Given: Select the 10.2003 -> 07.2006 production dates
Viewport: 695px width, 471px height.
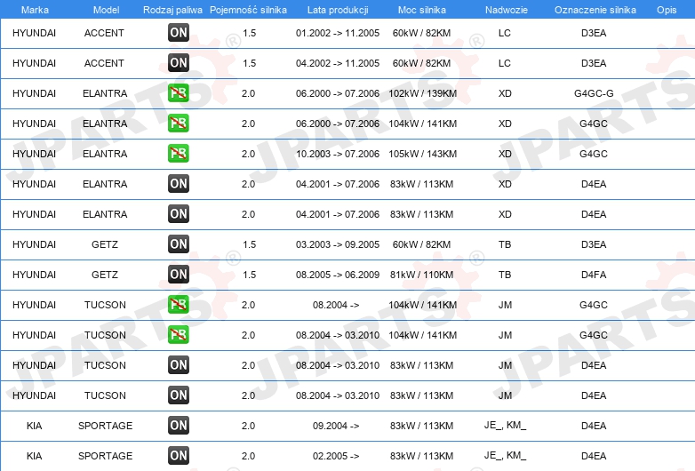Looking at the screenshot, I should click(338, 154).
